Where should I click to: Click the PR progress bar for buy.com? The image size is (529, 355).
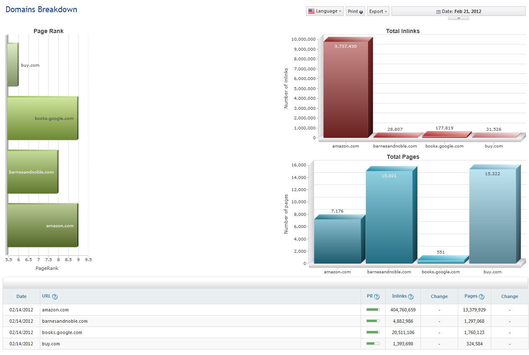373,344
